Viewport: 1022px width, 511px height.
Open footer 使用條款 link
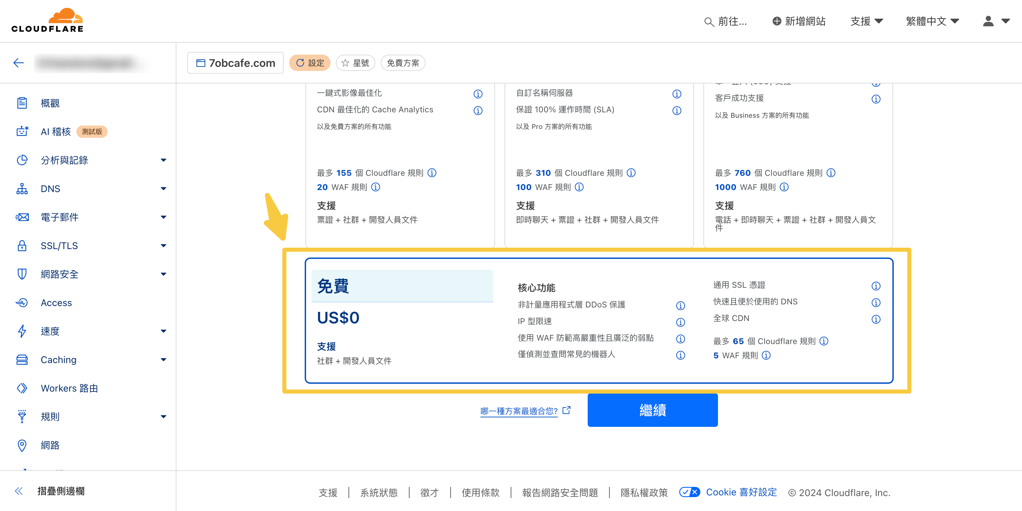(480, 492)
